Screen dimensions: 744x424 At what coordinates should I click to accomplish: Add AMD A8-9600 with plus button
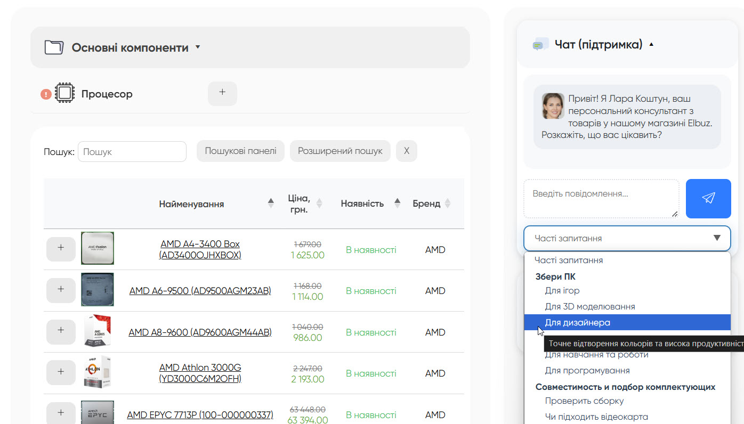(61, 332)
